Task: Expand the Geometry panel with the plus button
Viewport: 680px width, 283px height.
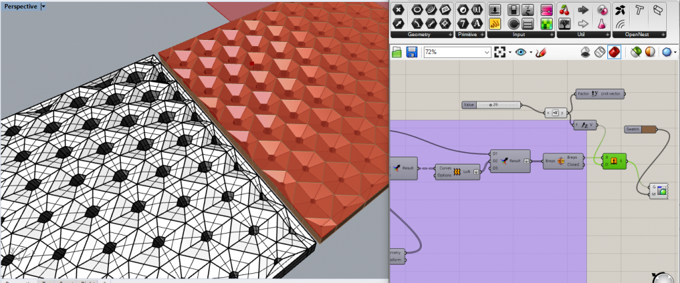Action: pos(450,34)
